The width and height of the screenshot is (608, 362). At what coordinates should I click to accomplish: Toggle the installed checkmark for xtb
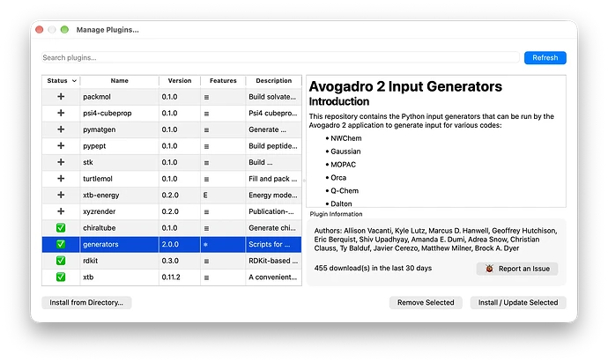(61, 277)
